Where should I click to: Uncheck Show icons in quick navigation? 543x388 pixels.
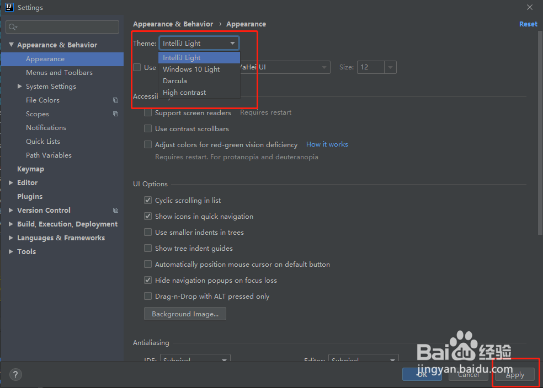coord(148,216)
